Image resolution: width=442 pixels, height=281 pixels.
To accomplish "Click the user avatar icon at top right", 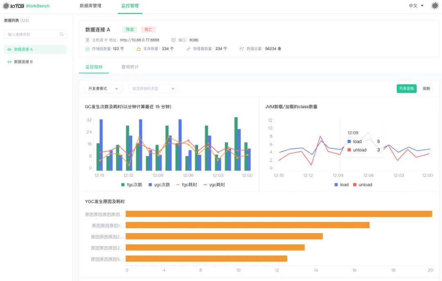I will [435, 6].
